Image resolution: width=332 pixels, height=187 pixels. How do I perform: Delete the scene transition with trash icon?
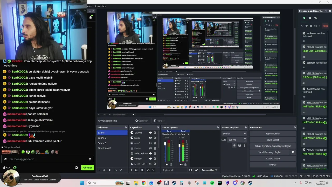239,145
